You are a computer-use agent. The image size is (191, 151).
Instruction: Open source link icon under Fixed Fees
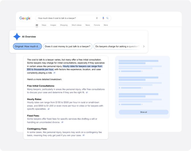pos(62,122)
